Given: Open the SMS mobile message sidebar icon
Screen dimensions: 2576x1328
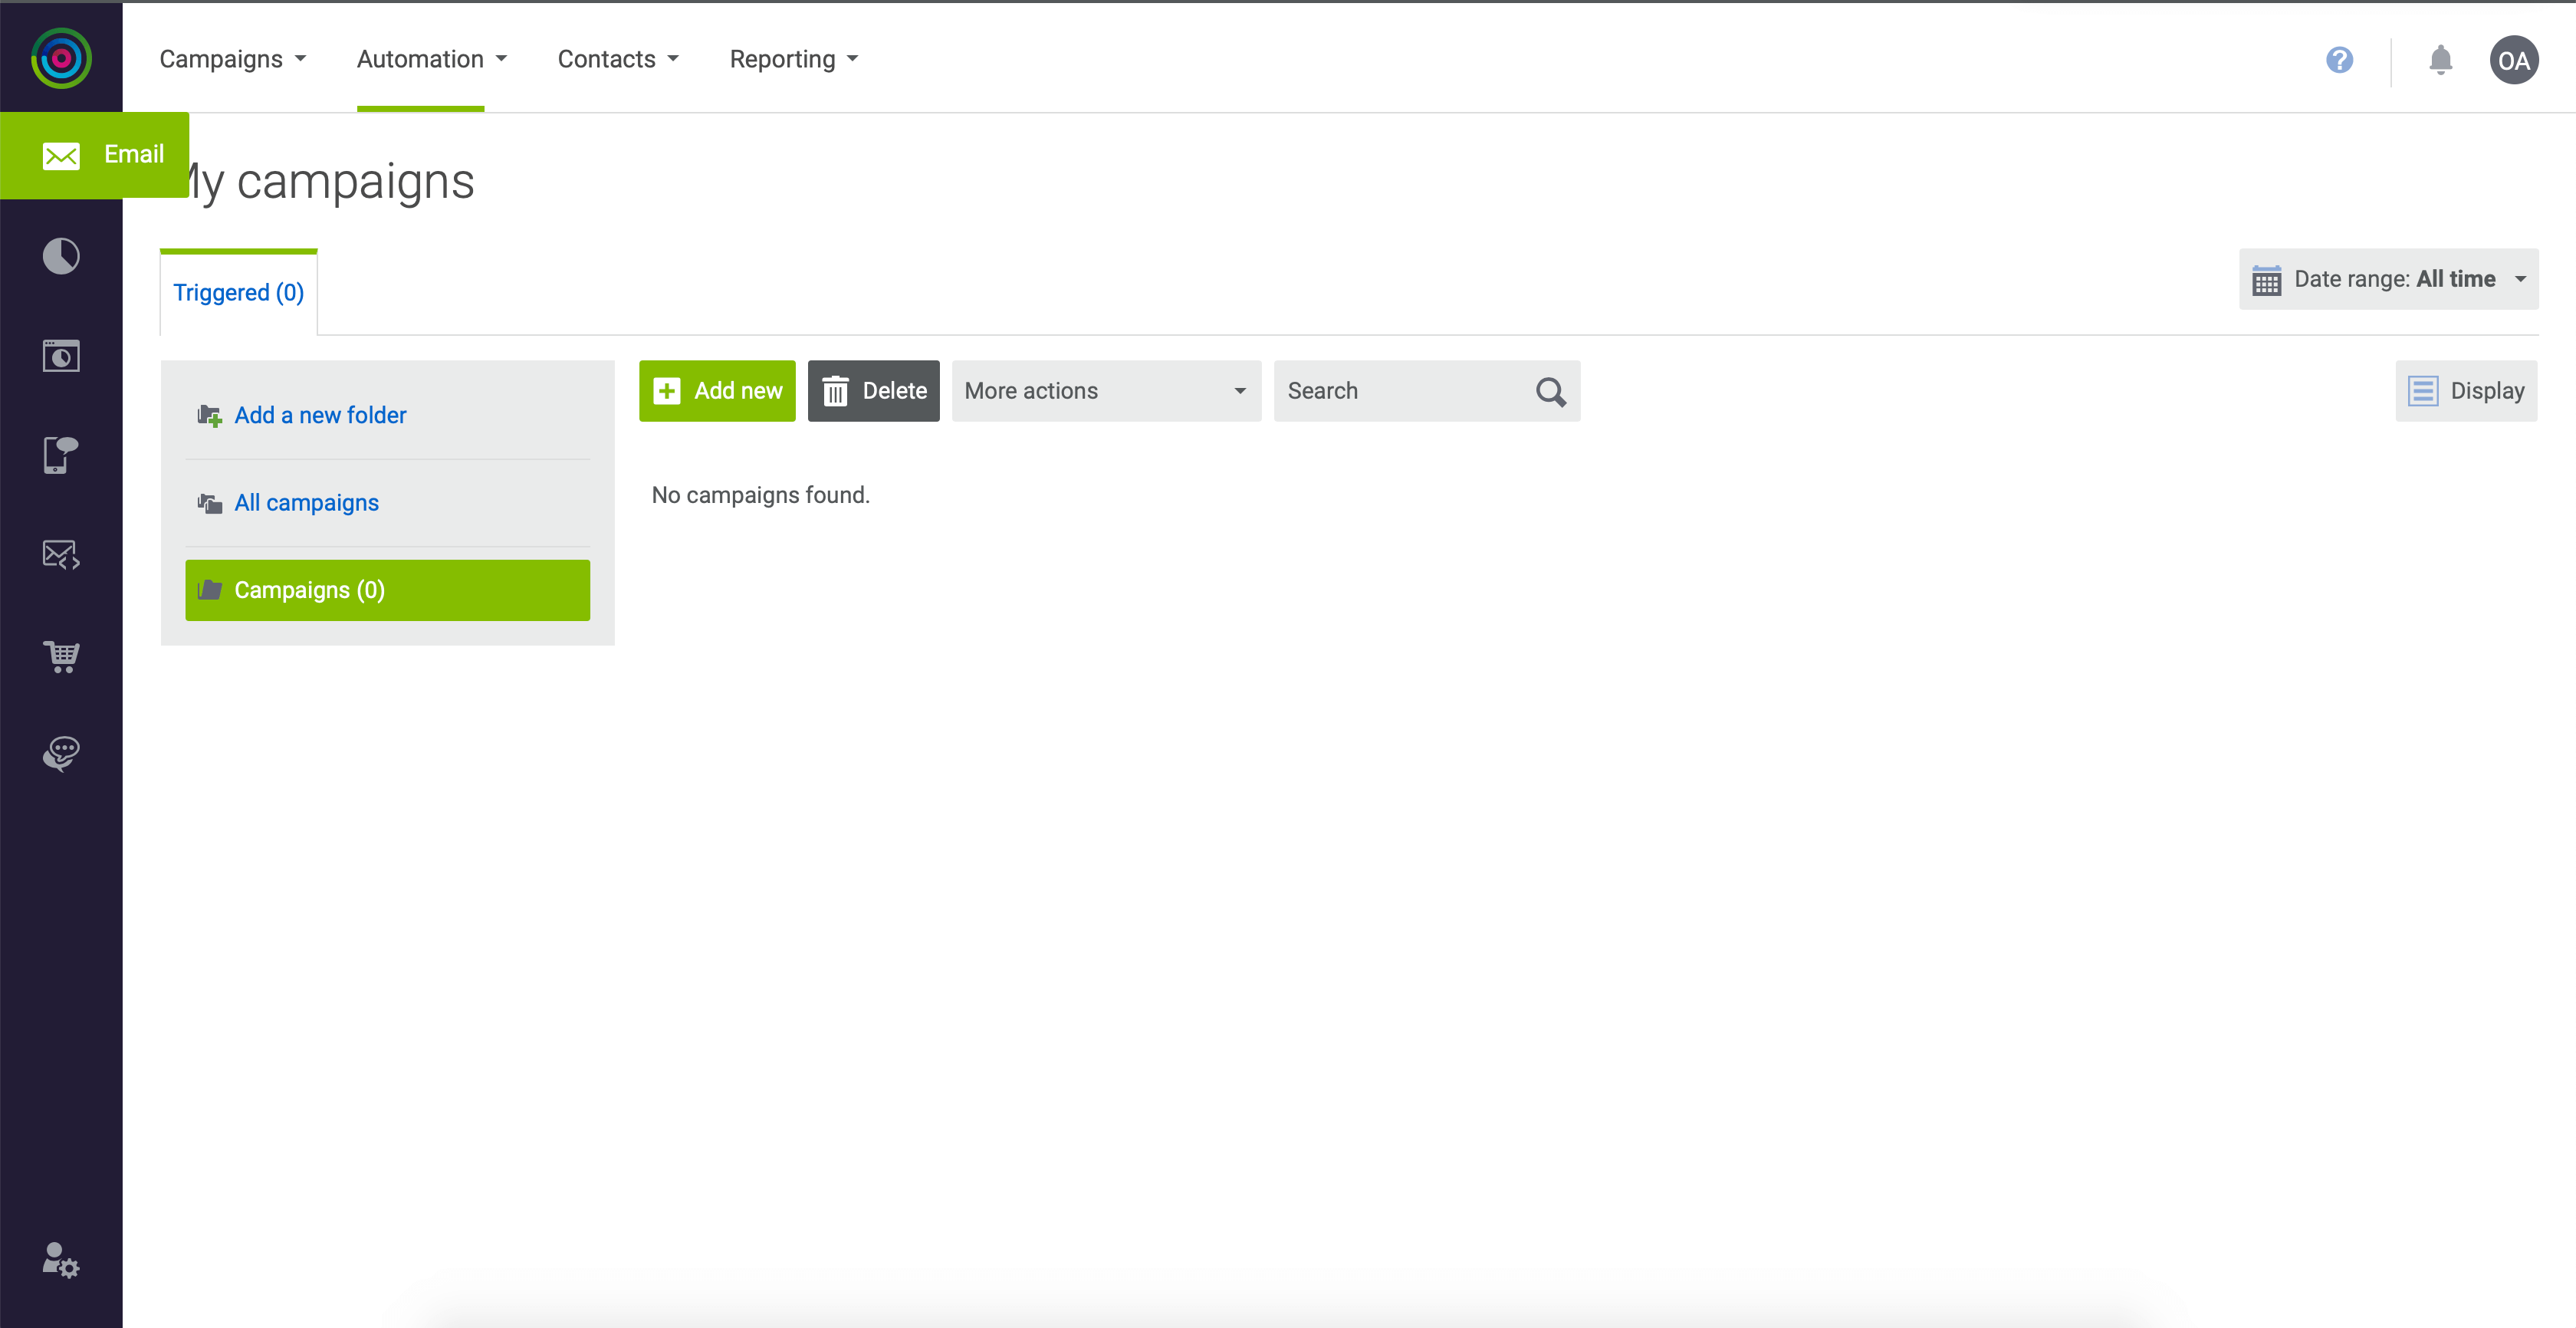Looking at the screenshot, I should tap(61, 455).
